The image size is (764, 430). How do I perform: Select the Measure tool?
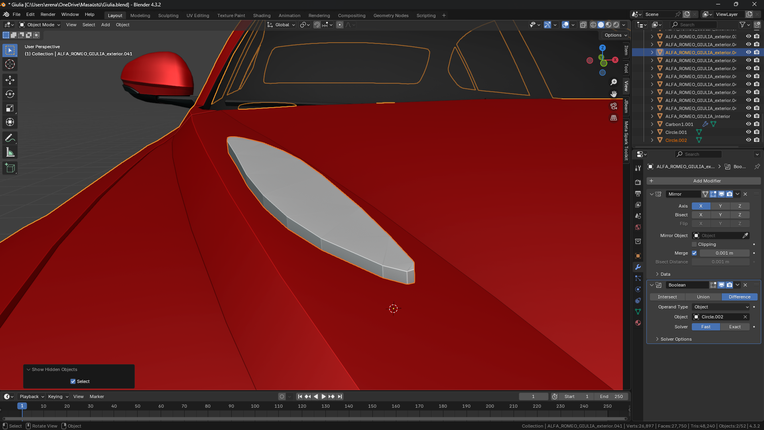pos(10,153)
